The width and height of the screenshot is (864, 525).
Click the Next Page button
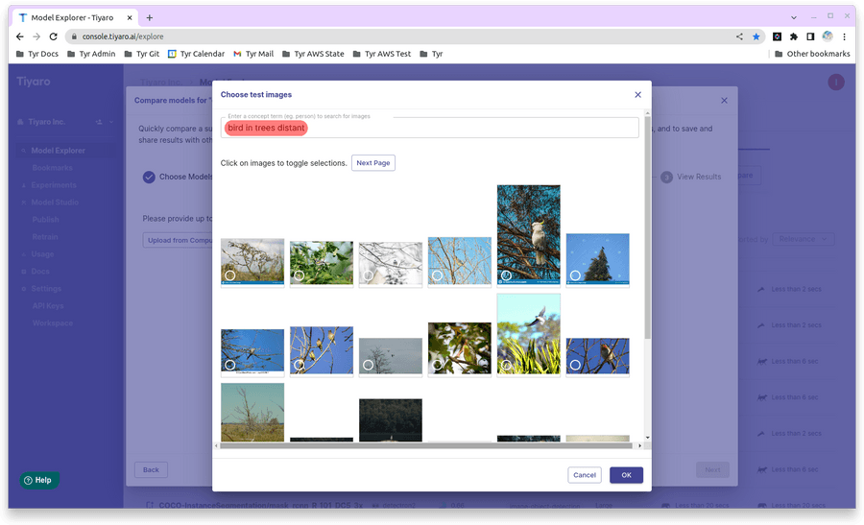pyautogui.click(x=373, y=163)
